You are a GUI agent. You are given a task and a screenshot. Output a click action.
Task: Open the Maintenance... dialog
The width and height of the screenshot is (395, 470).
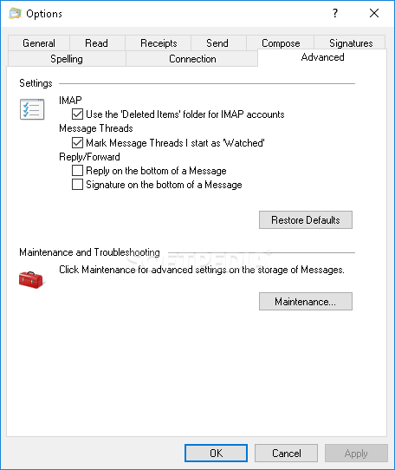(x=306, y=302)
